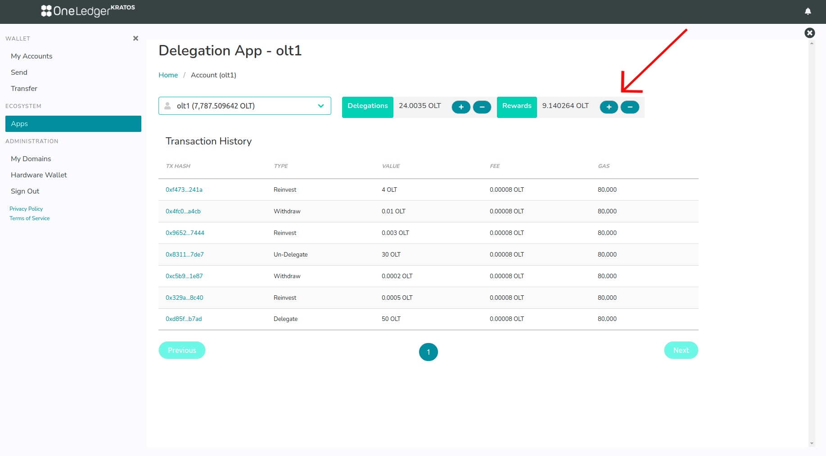Click the minus button next to Rewards

(x=630, y=107)
